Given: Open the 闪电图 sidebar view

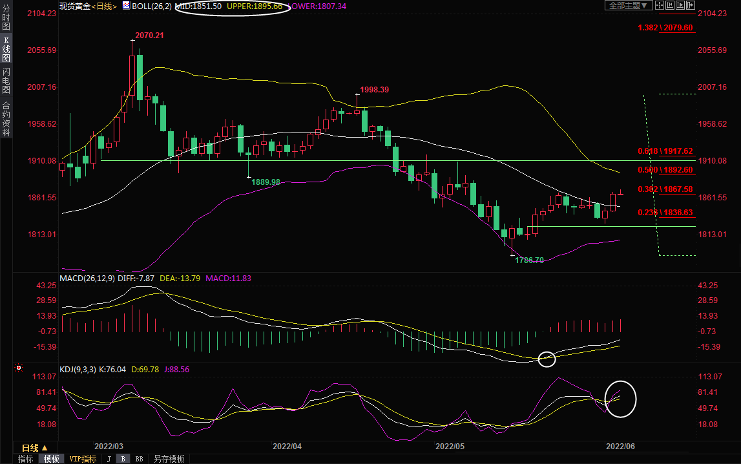Looking at the screenshot, I should coord(6,81).
